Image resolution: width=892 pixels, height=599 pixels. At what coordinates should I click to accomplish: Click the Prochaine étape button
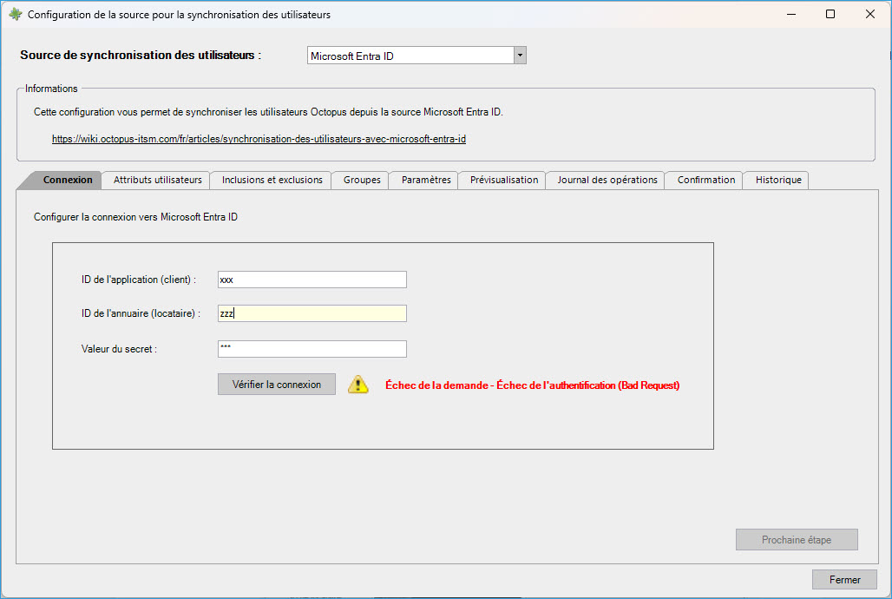(x=797, y=540)
